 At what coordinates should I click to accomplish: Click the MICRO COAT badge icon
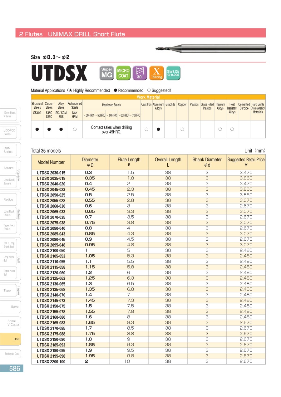[123, 73]
